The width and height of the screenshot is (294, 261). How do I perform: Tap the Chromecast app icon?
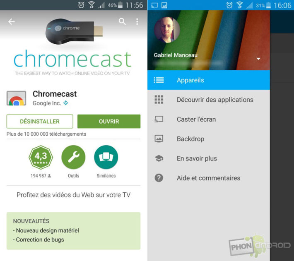16,98
